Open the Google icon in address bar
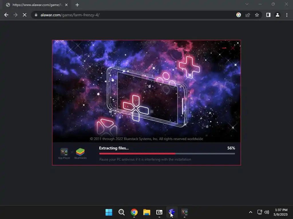The image size is (293, 219). click(x=239, y=15)
